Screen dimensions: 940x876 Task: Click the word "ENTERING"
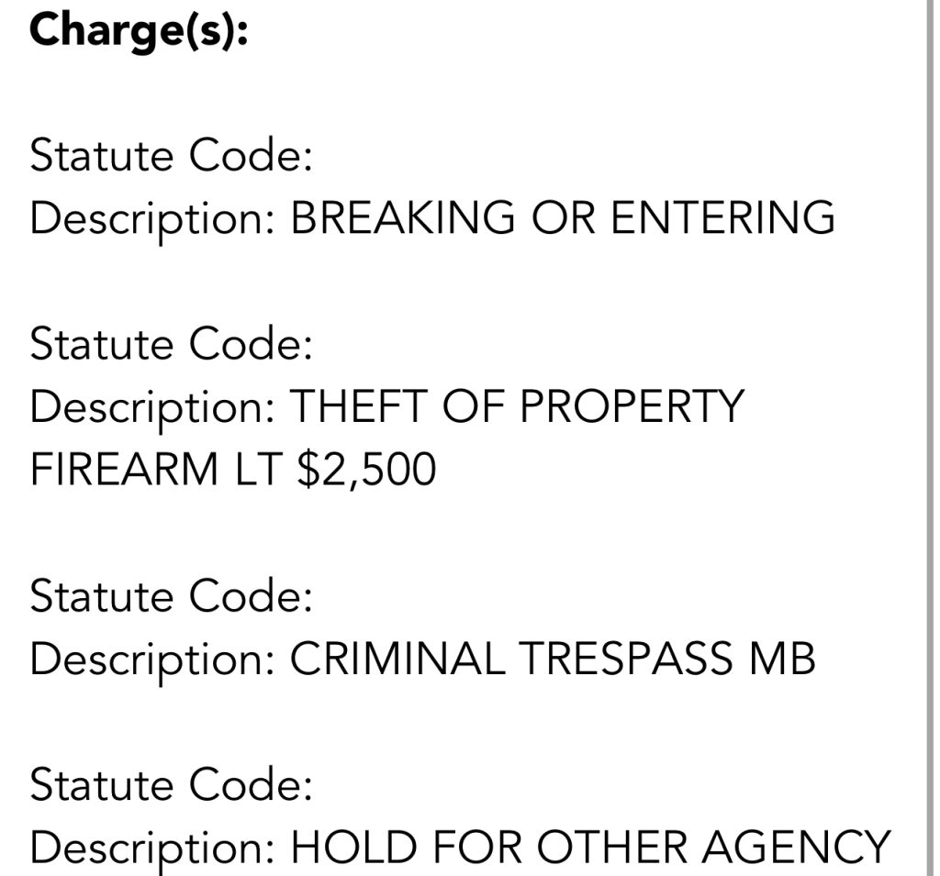[x=722, y=218]
